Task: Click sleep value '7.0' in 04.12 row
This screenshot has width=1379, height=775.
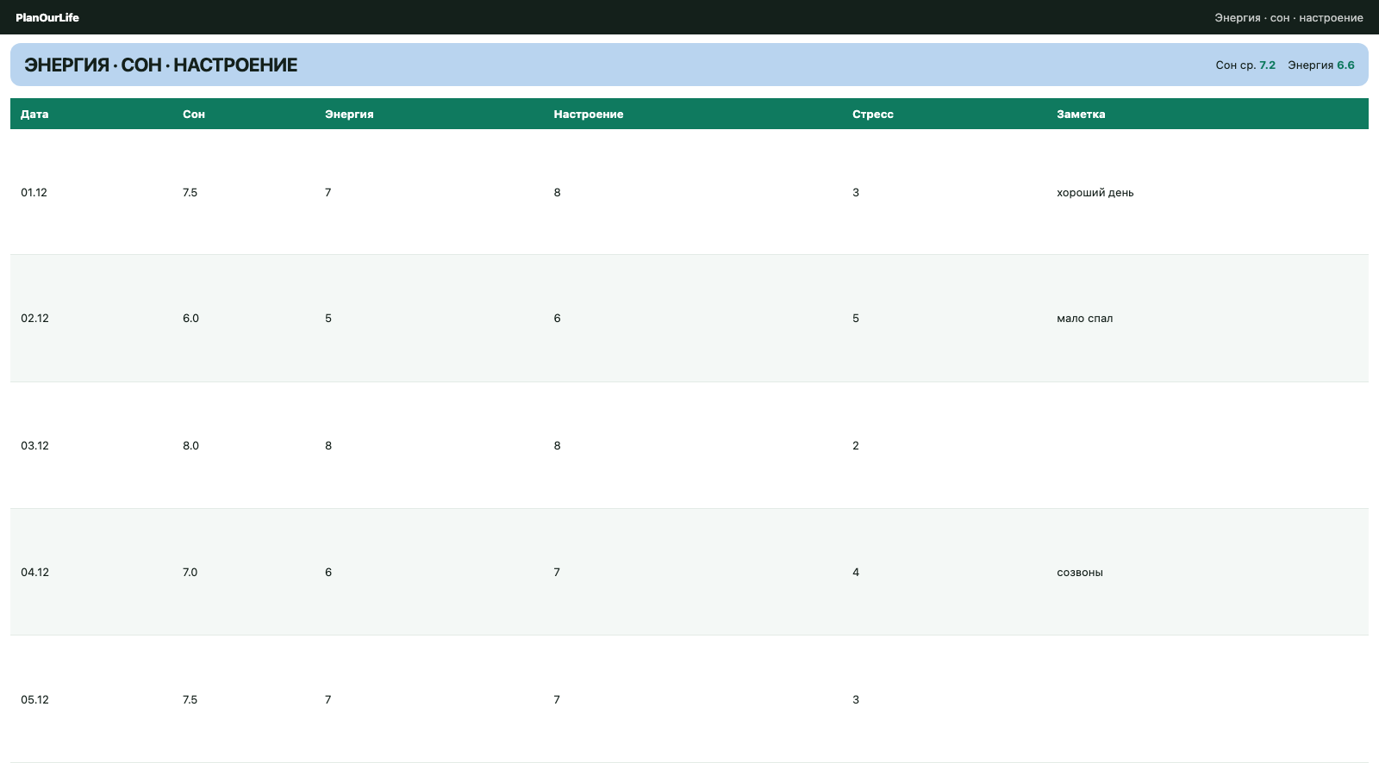Action: coord(190,572)
